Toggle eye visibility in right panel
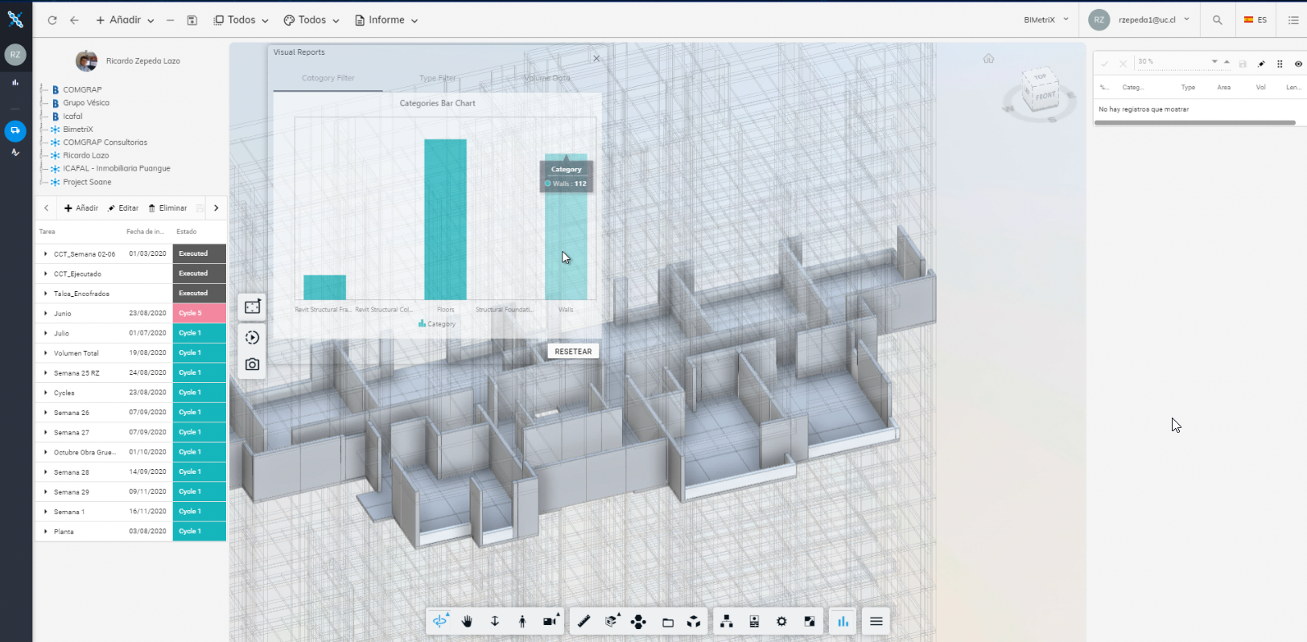1307x642 pixels. click(1297, 64)
